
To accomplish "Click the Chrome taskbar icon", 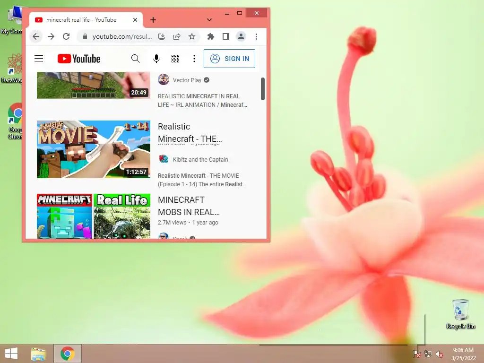I will 68,354.
